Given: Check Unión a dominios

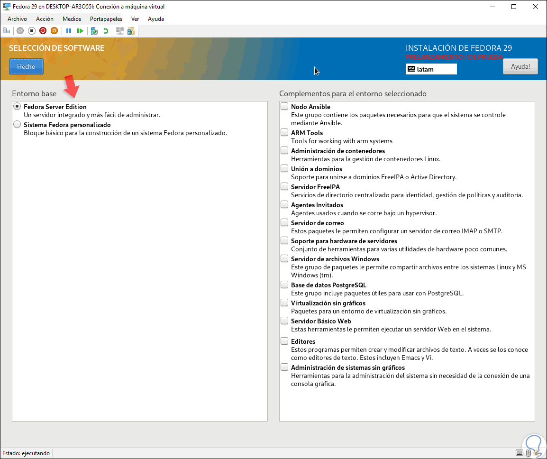Looking at the screenshot, I should (x=284, y=169).
